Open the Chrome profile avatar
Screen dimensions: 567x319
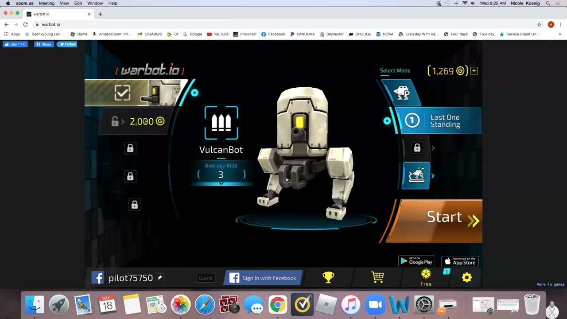pyautogui.click(x=551, y=24)
